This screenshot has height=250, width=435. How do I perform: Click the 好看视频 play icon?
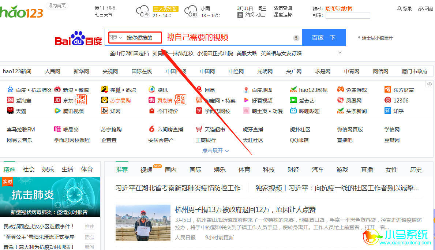click(x=246, y=100)
